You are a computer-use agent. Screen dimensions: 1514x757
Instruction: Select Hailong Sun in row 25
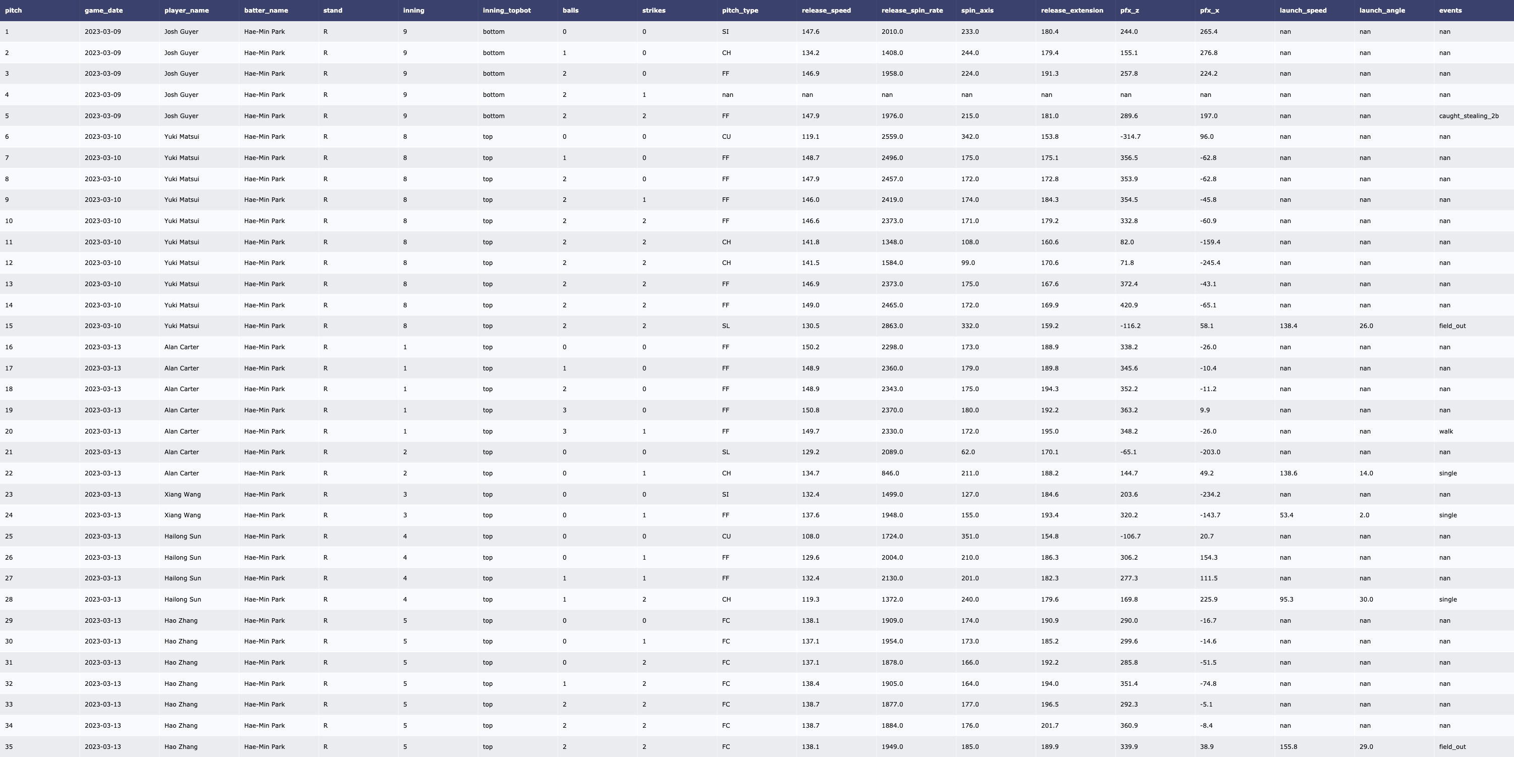(x=182, y=536)
